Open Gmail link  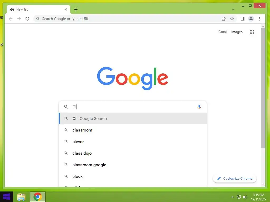223,32
